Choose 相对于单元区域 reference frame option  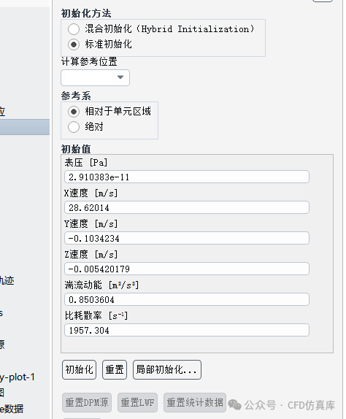(74, 112)
